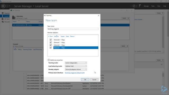Viewport: 169px width, 95px height.
Task: Click the All Servers sidebar icon
Action: pyautogui.click(x=3, y=19)
